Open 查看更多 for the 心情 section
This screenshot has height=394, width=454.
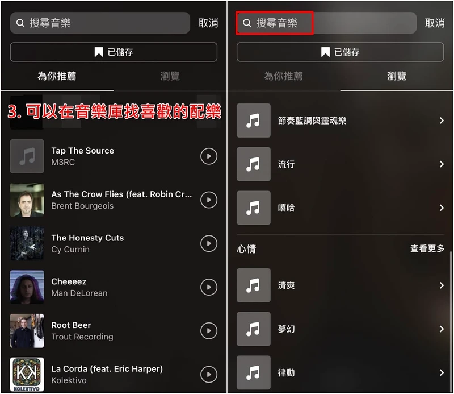(x=427, y=248)
